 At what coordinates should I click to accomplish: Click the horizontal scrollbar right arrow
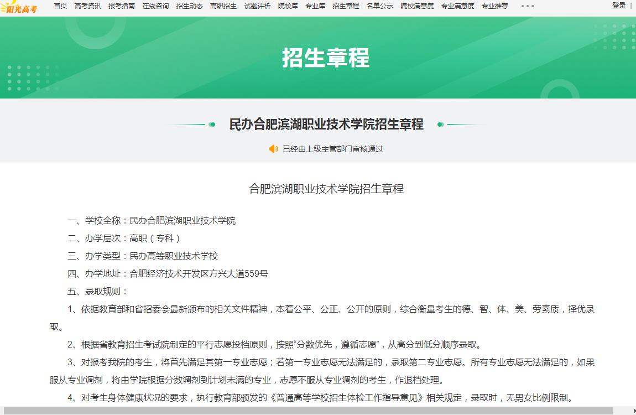[634, 411]
